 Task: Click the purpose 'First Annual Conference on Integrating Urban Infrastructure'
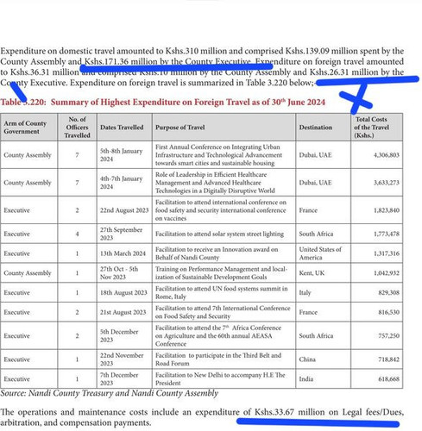pos(218,155)
